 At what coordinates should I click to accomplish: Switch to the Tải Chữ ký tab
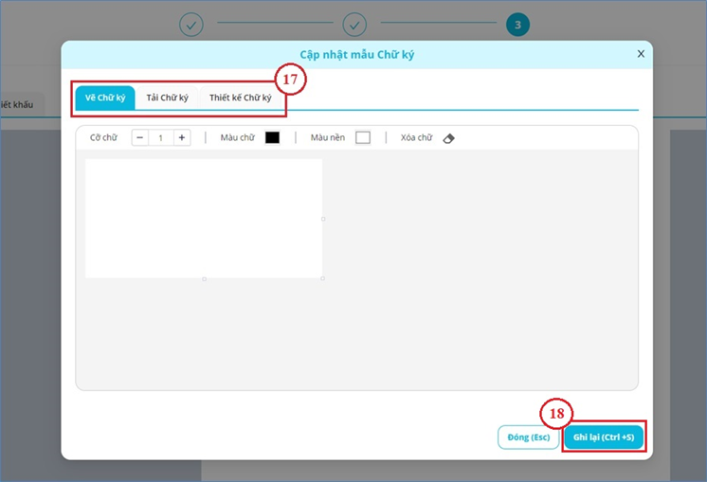[167, 98]
